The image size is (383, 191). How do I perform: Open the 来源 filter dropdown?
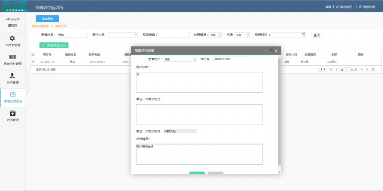coord(242,35)
